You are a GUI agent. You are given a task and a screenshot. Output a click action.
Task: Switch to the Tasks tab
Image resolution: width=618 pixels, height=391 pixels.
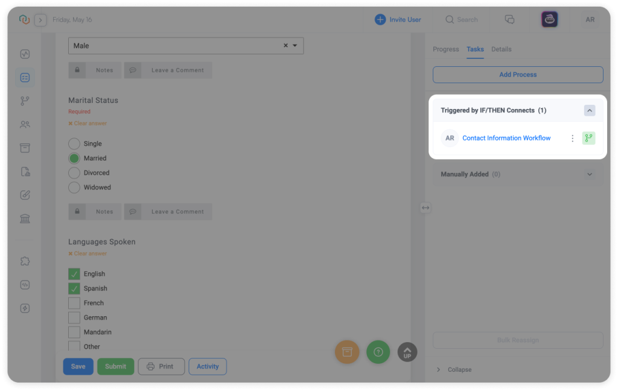(475, 49)
